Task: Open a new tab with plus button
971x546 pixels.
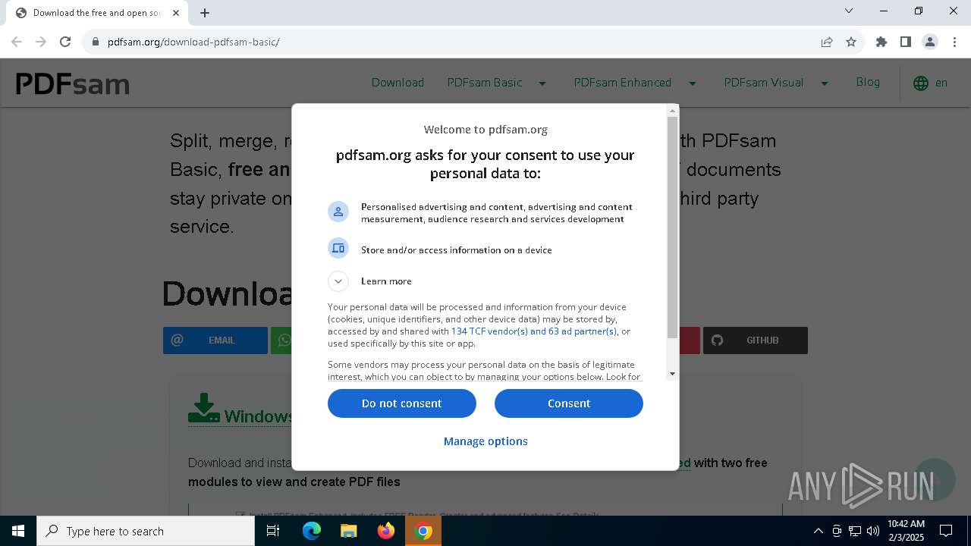Action: click(205, 13)
